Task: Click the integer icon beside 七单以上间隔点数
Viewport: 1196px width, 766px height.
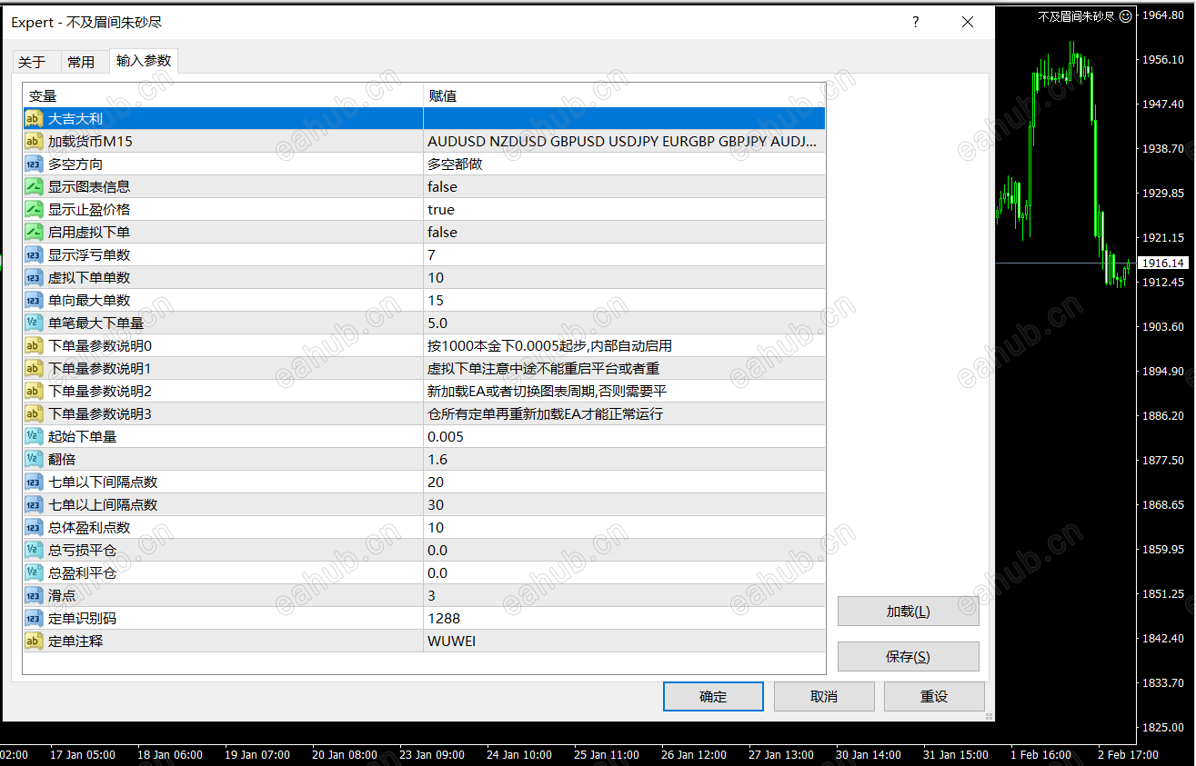Action: tap(34, 504)
